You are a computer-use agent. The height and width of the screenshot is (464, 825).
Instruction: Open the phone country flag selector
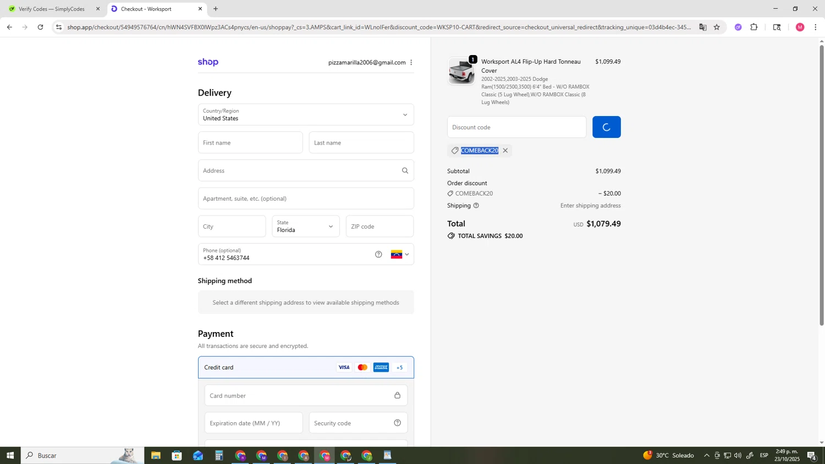pyautogui.click(x=400, y=255)
